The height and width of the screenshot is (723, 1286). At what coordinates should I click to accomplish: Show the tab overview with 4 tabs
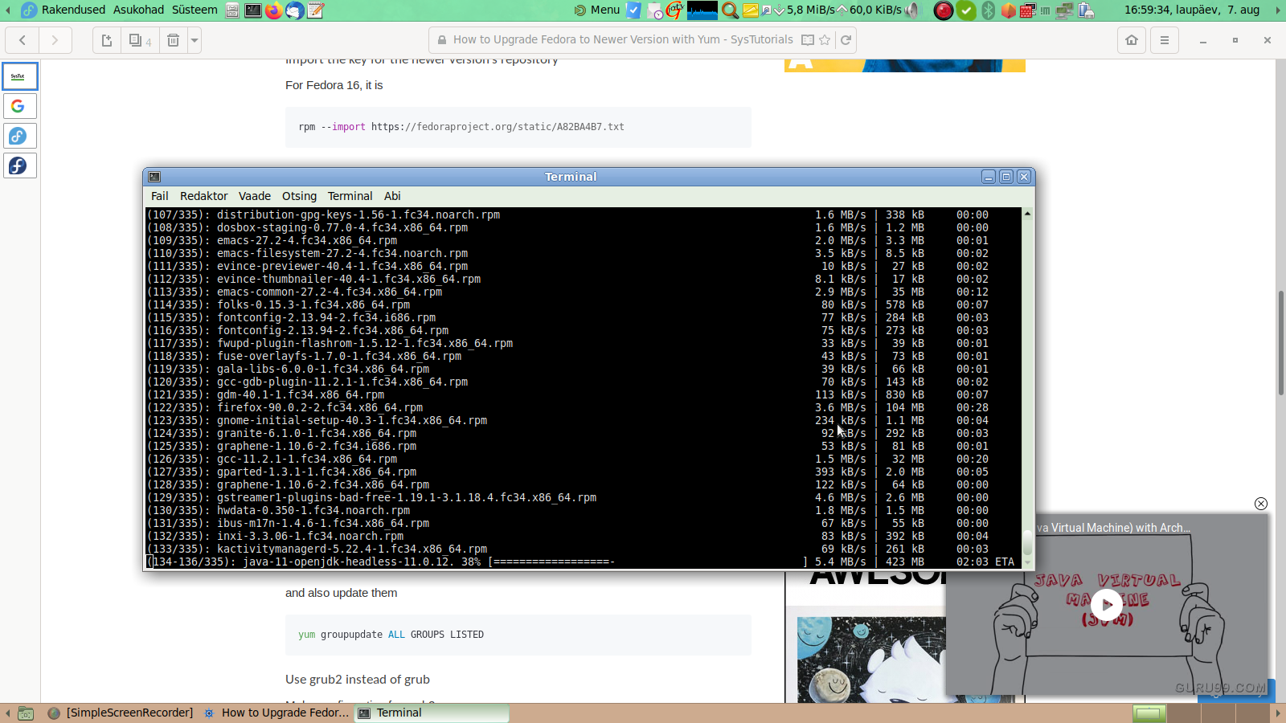[x=140, y=40]
